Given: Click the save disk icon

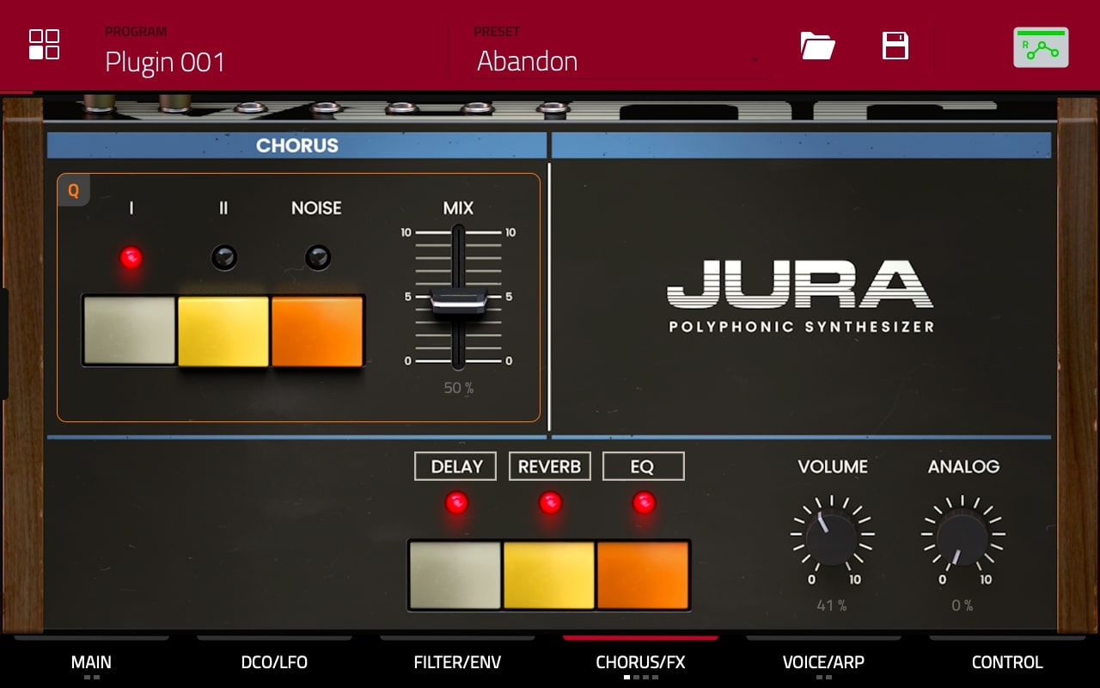Looking at the screenshot, I should [x=894, y=46].
